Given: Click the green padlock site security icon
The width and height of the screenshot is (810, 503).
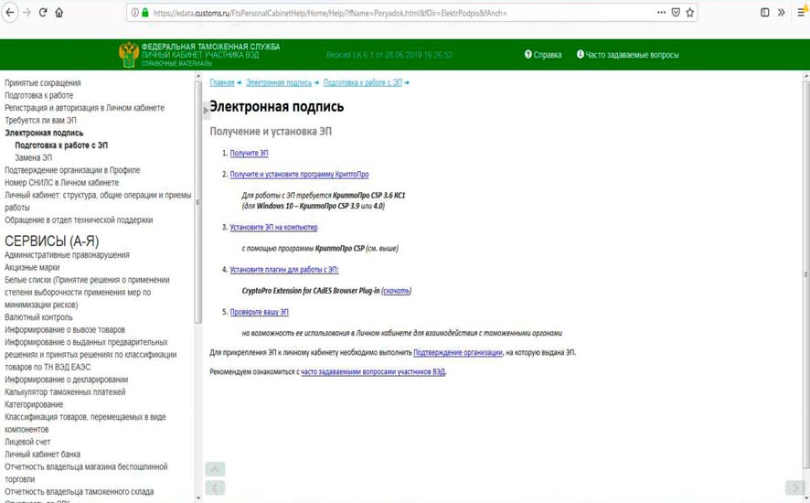Looking at the screenshot, I should coord(144,13).
